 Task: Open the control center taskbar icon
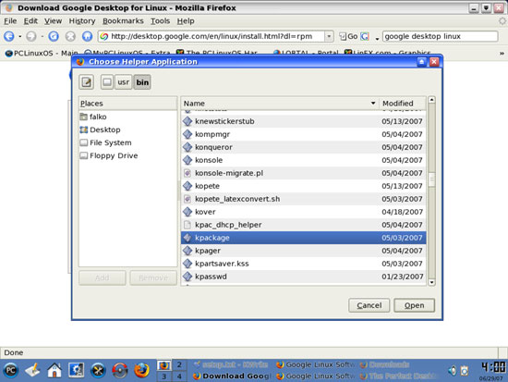click(x=76, y=370)
